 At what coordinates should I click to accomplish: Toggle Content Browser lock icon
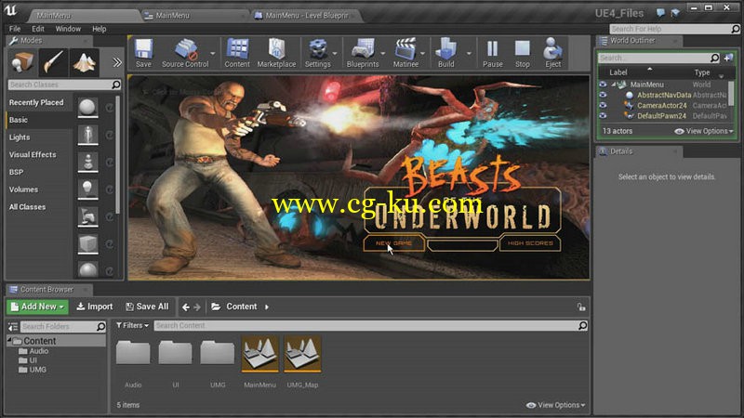(581, 307)
